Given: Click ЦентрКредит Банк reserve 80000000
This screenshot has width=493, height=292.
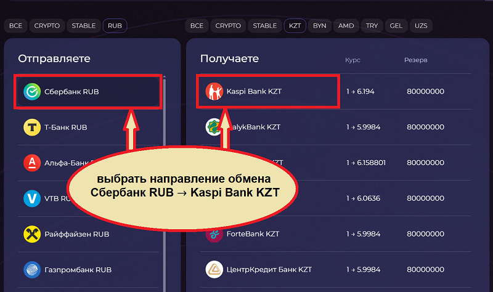Looking at the screenshot, I should click(x=425, y=269).
